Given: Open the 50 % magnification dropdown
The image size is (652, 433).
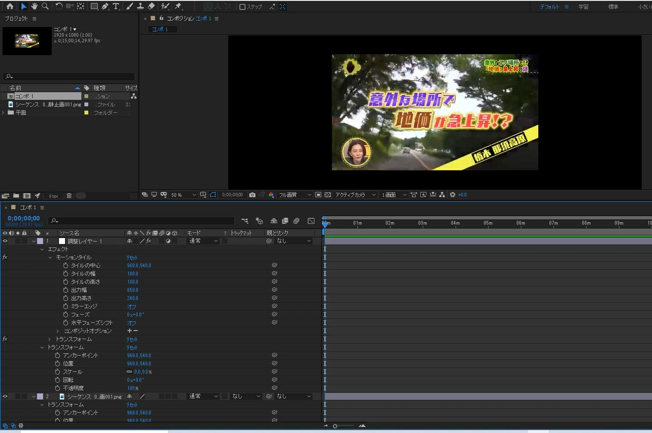Looking at the screenshot, I should (183, 195).
